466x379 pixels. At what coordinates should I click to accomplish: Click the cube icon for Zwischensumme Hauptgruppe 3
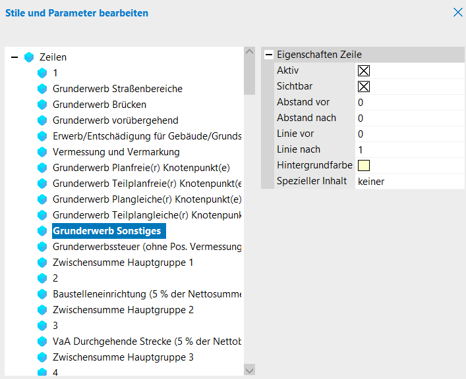(x=43, y=357)
